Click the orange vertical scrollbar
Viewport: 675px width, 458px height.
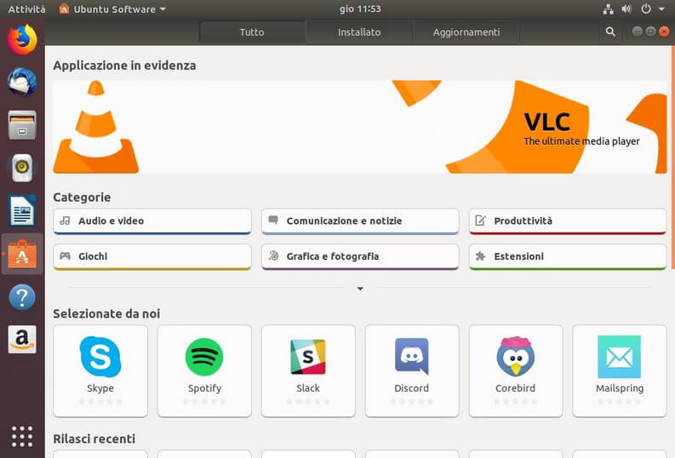tap(672, 157)
